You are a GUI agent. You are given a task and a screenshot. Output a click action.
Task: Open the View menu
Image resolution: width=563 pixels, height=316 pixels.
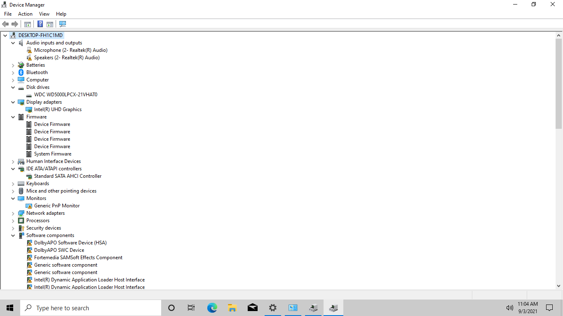pyautogui.click(x=44, y=14)
